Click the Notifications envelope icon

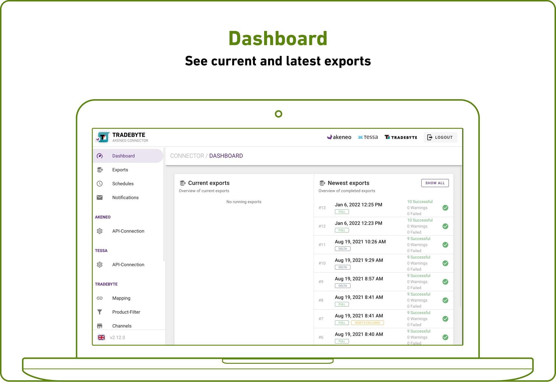point(100,198)
